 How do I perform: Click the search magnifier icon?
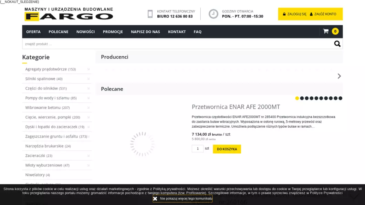click(337, 44)
